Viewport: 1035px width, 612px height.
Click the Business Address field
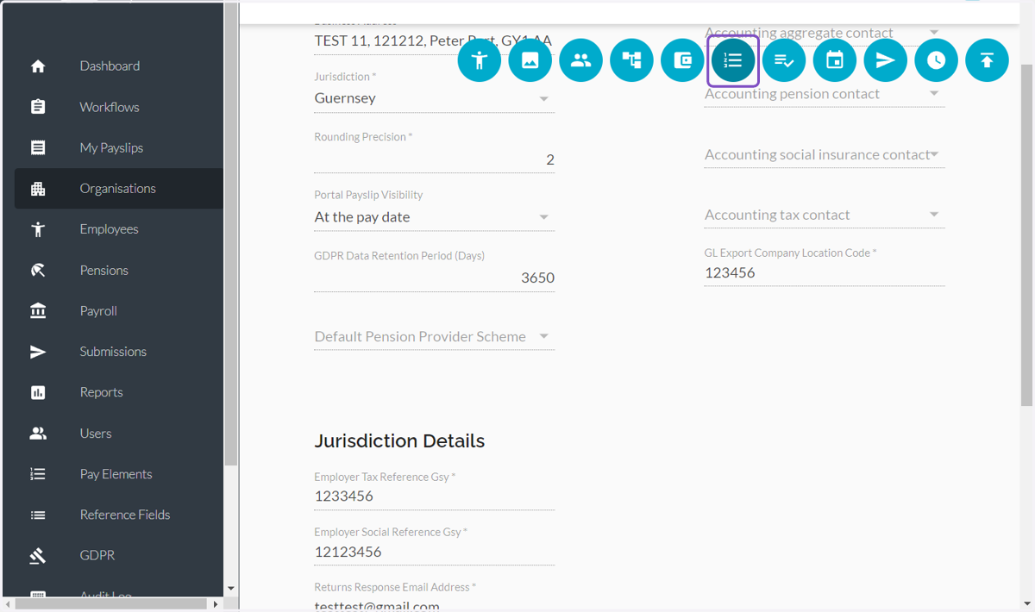point(434,41)
